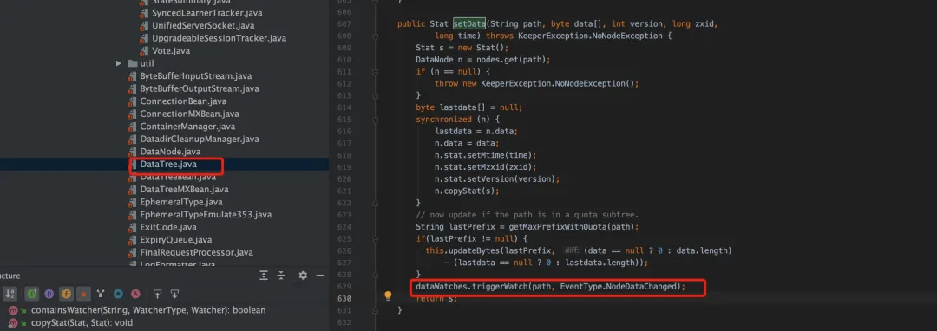
Task: Toggle show fields filter icon
Action: click(66, 294)
